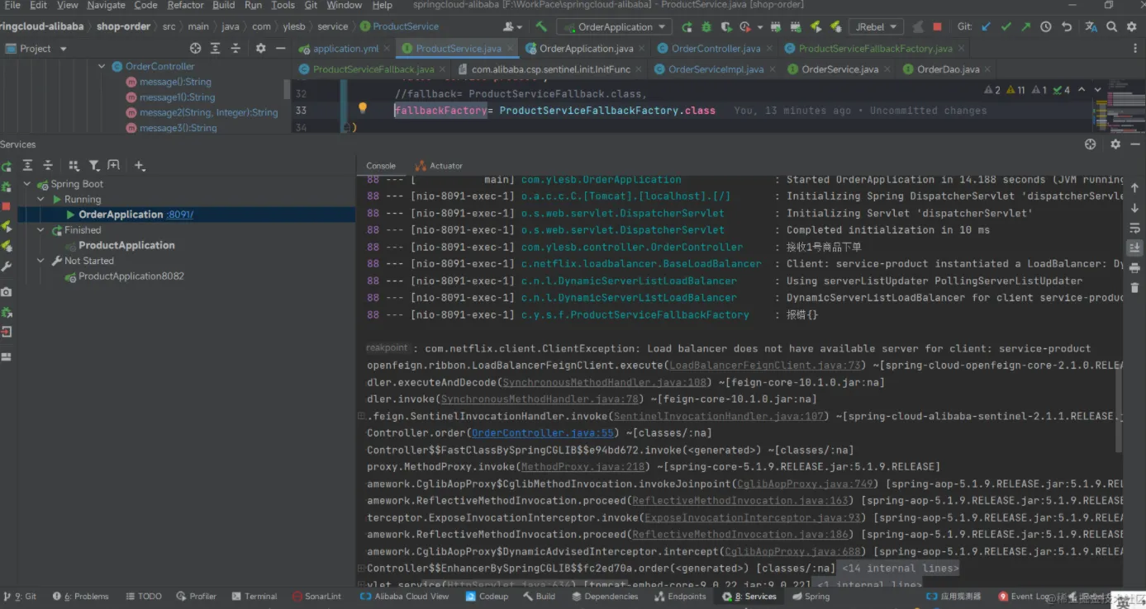Open Terminal tool window button
This screenshot has height=609, width=1146.
(254, 596)
